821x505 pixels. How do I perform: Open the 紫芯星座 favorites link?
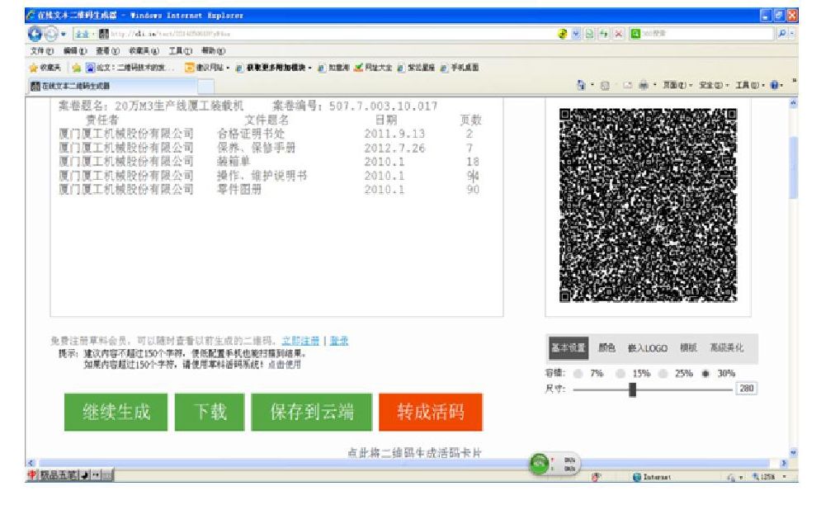(x=416, y=68)
